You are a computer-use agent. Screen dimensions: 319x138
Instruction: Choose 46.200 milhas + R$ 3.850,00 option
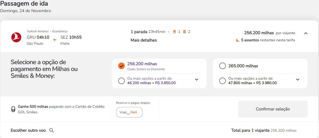click(x=121, y=81)
